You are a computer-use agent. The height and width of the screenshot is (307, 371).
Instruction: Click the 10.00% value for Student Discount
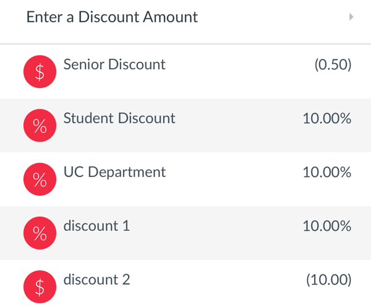(x=327, y=118)
